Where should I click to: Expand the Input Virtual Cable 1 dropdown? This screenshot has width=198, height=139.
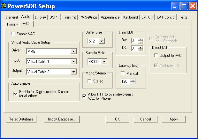pos(74,62)
